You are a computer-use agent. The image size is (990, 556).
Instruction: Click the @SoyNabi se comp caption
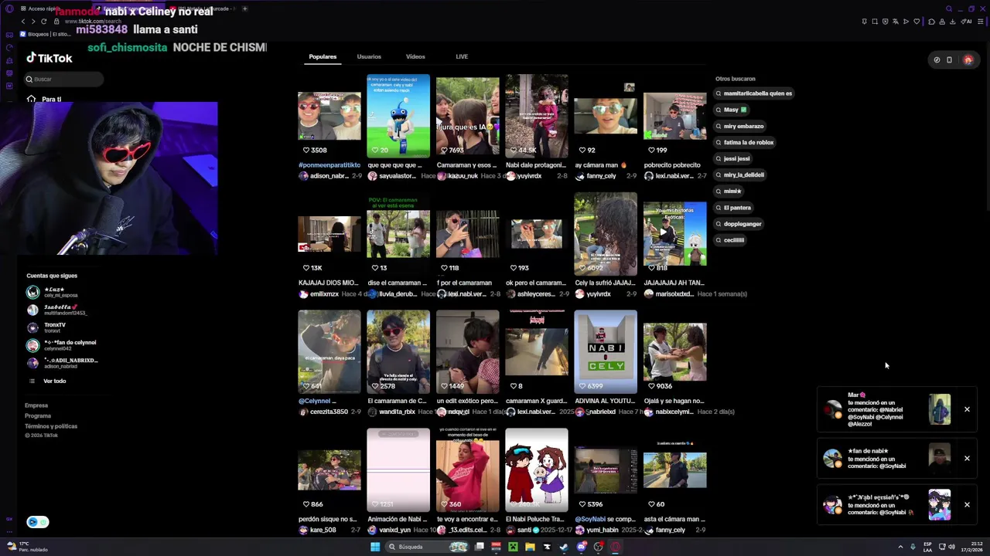[606, 520]
